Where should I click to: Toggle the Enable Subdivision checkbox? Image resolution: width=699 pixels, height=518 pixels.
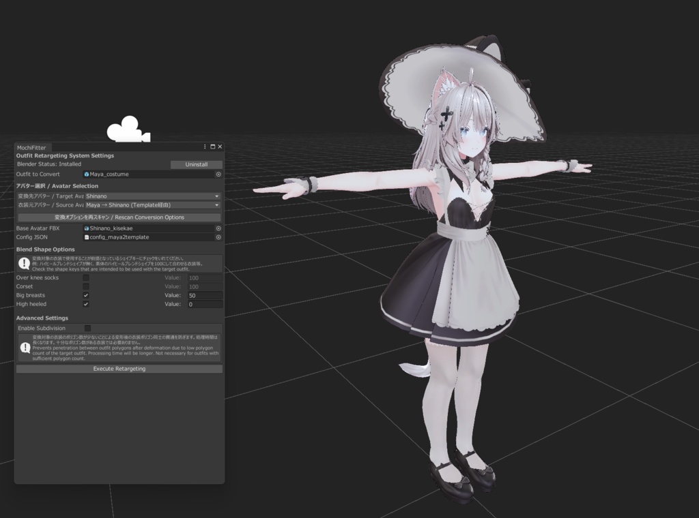88,329
